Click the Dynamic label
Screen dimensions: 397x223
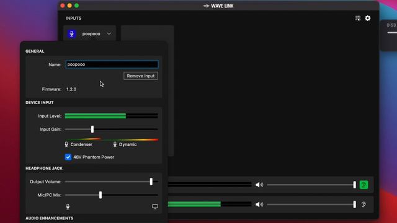click(x=128, y=144)
